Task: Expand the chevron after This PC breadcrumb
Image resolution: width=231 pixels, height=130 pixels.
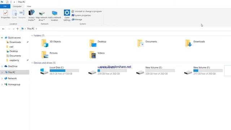Action: point(36,29)
